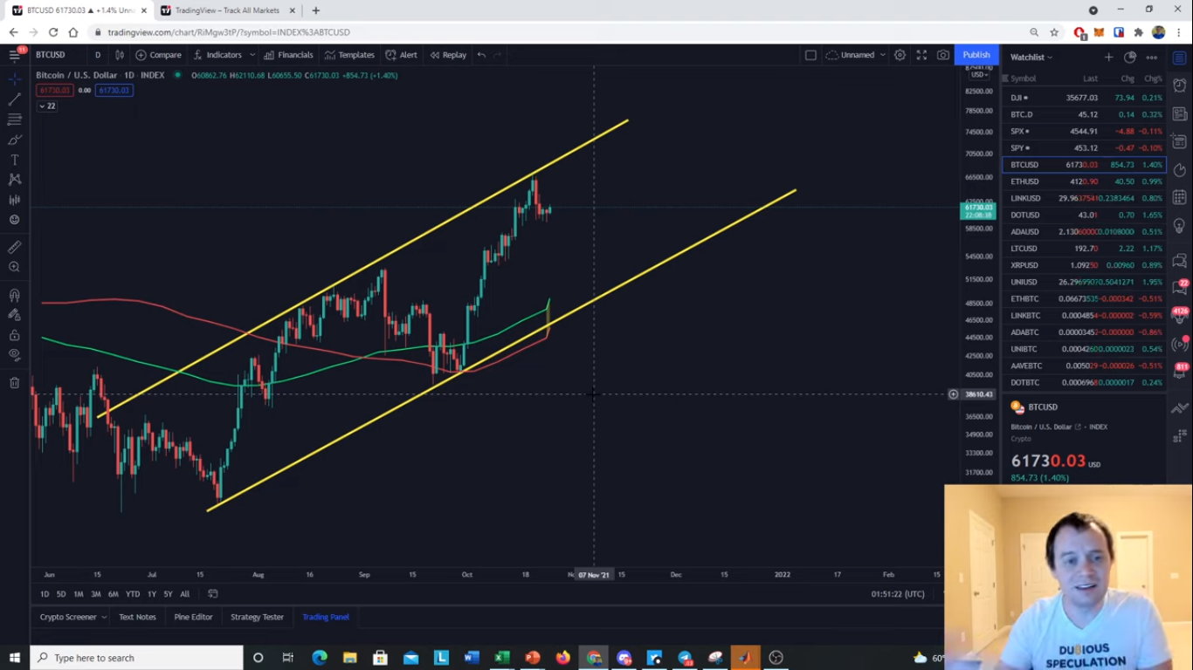Select the brush drawing tool
Viewport: 1193px width, 670px height.
point(14,140)
